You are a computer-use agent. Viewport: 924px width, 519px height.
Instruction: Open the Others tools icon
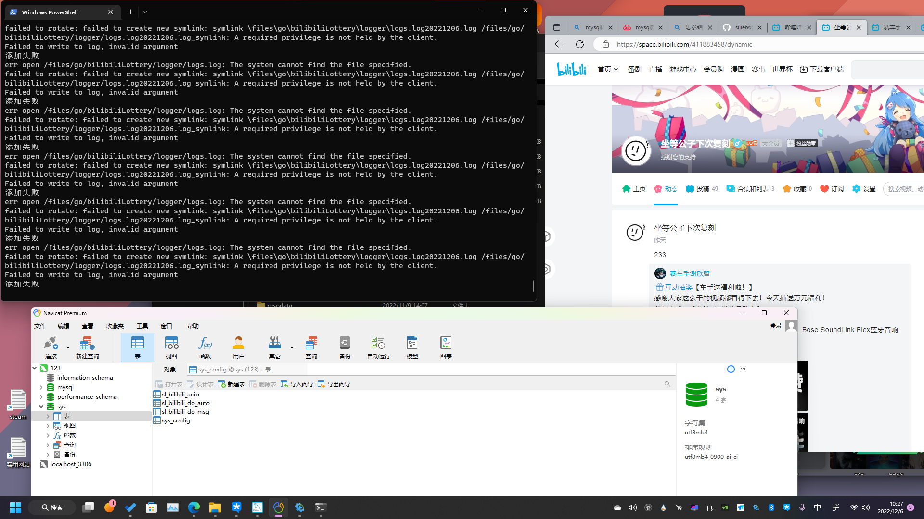click(275, 347)
